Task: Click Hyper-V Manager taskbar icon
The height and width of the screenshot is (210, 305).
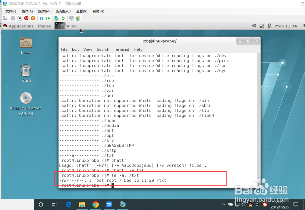Action: (123, 204)
